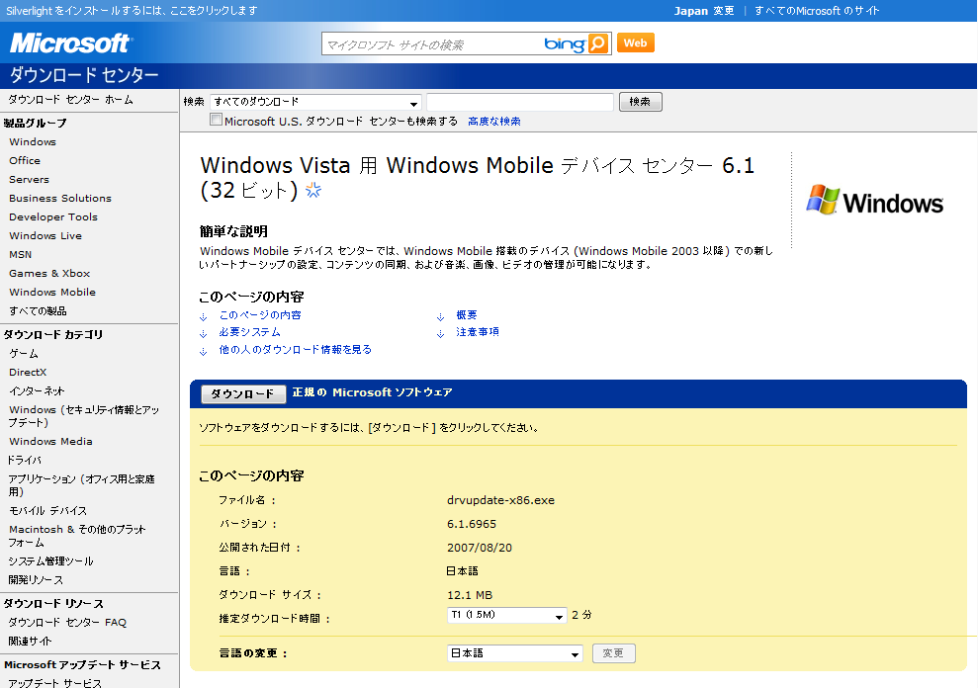
Task: Open the システム管理ツール download category
Action: click(50, 560)
